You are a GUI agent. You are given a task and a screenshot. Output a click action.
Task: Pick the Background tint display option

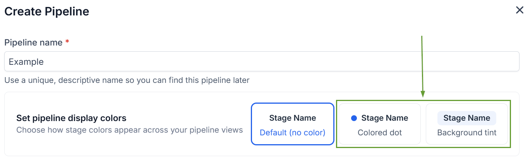pos(467,124)
